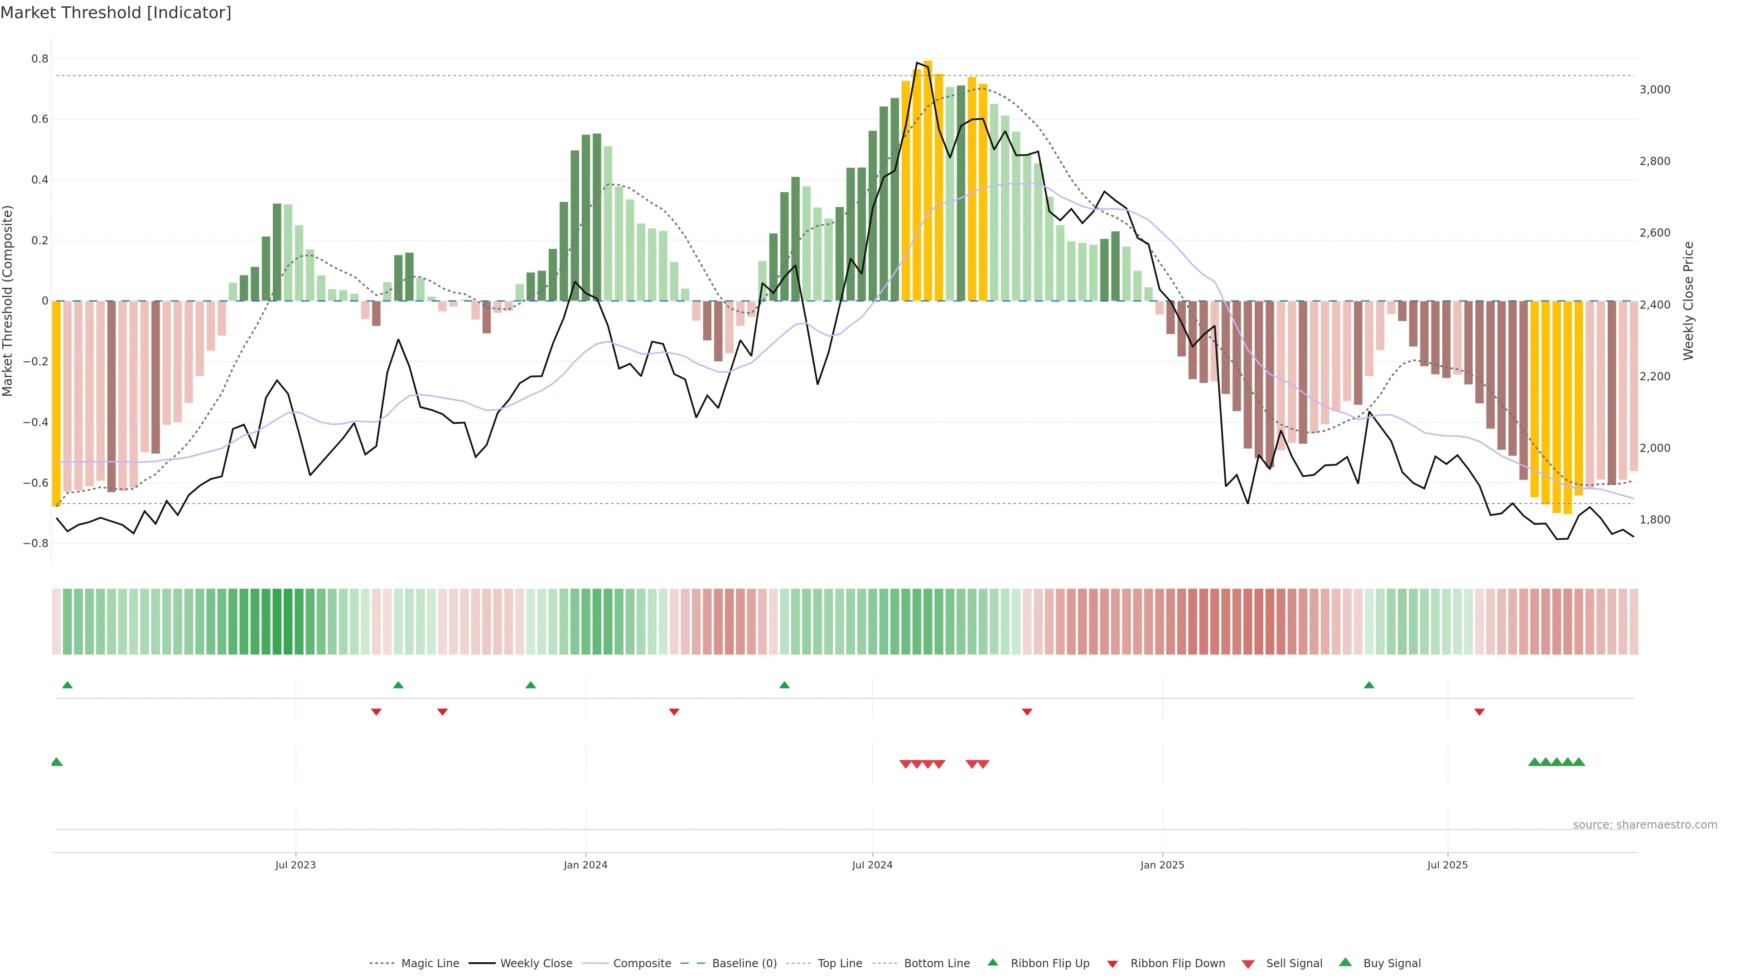
Task: Click the Baseline (0) legend dashed icon
Action: tap(693, 964)
